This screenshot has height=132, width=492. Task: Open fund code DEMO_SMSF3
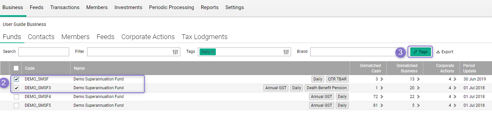click(38, 88)
